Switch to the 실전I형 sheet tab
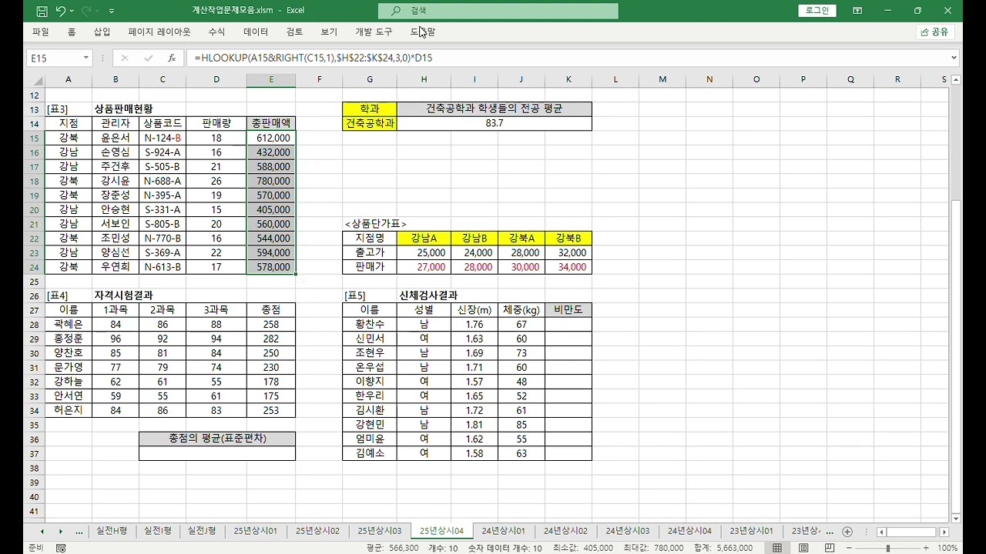This screenshot has height=554, width=986. point(157,532)
